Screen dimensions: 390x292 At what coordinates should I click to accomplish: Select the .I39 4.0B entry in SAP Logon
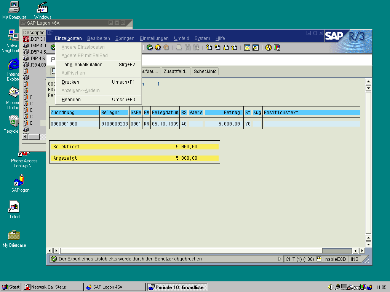coord(34,65)
